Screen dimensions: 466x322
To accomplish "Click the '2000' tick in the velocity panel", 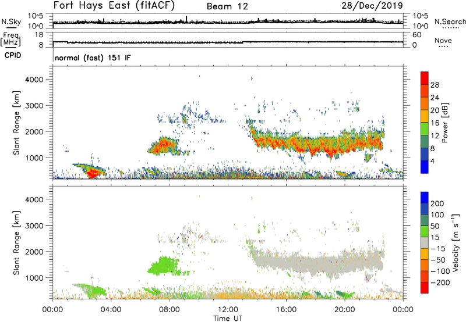I will coord(34,252).
